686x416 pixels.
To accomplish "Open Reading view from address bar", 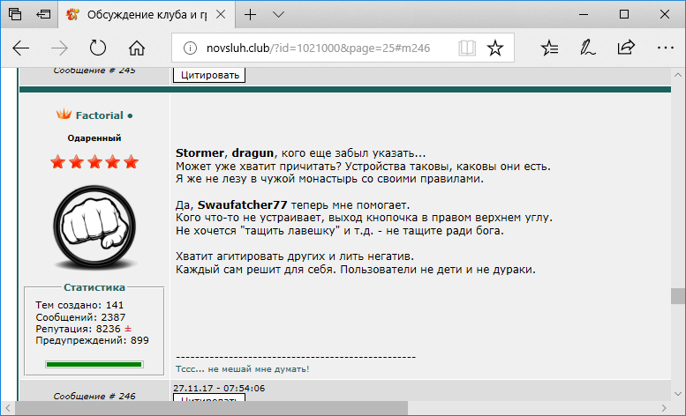I will pyautogui.click(x=465, y=48).
